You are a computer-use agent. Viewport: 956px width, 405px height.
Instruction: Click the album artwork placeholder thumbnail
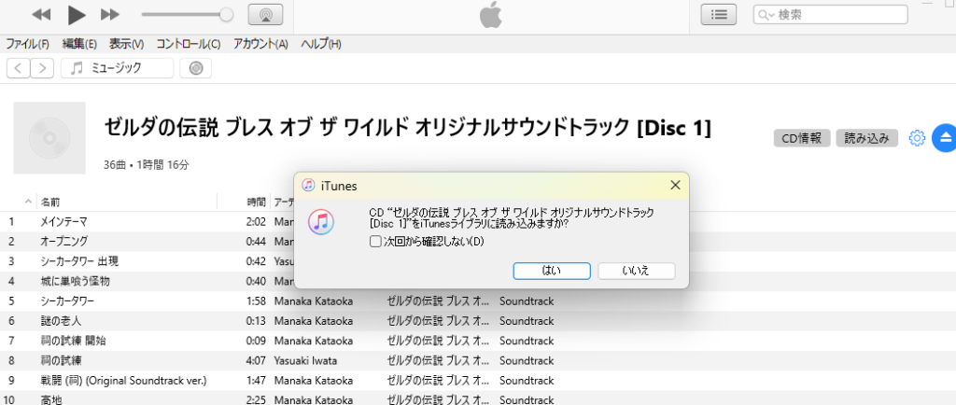tap(49, 137)
